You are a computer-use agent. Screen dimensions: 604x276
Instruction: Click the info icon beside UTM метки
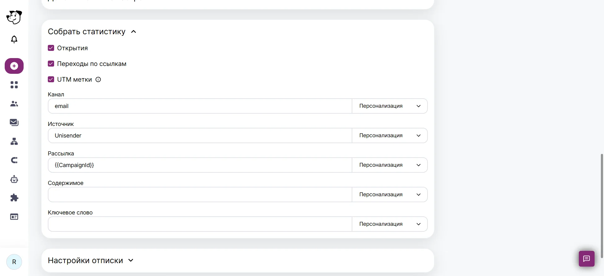coord(98,79)
